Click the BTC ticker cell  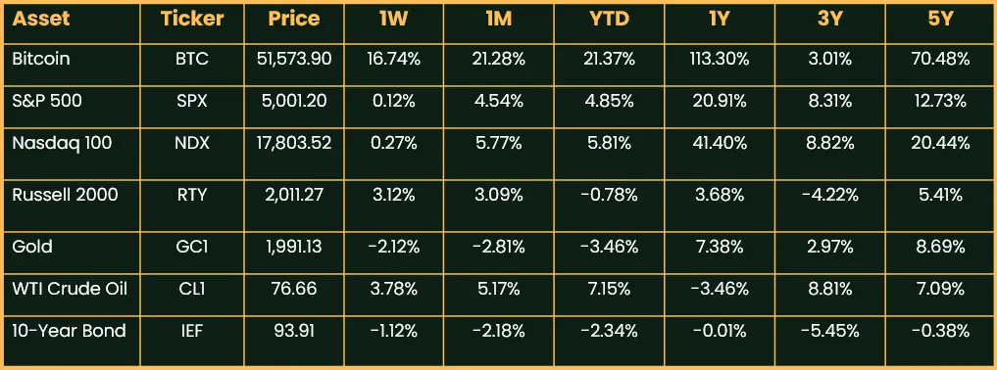(x=191, y=60)
